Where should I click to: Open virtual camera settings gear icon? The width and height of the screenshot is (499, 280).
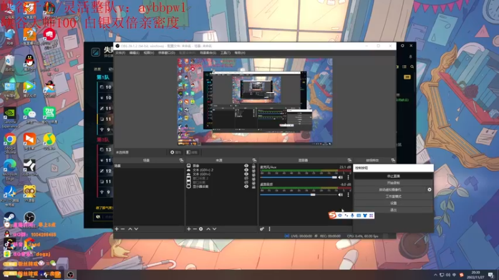click(429, 190)
